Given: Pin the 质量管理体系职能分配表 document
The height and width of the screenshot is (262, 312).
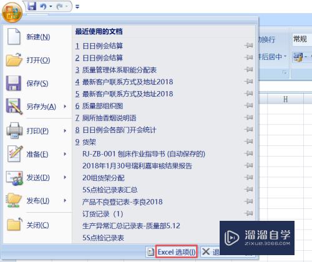Looking at the screenshot, I should coord(249,69).
